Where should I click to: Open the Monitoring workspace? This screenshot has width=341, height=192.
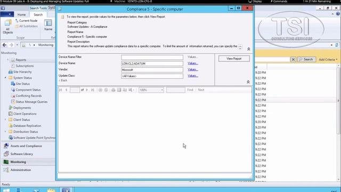tap(18, 162)
